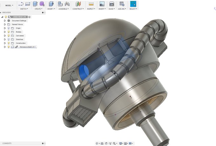Select the Canvases folder label
216x146 pixels.
pos(20,36)
